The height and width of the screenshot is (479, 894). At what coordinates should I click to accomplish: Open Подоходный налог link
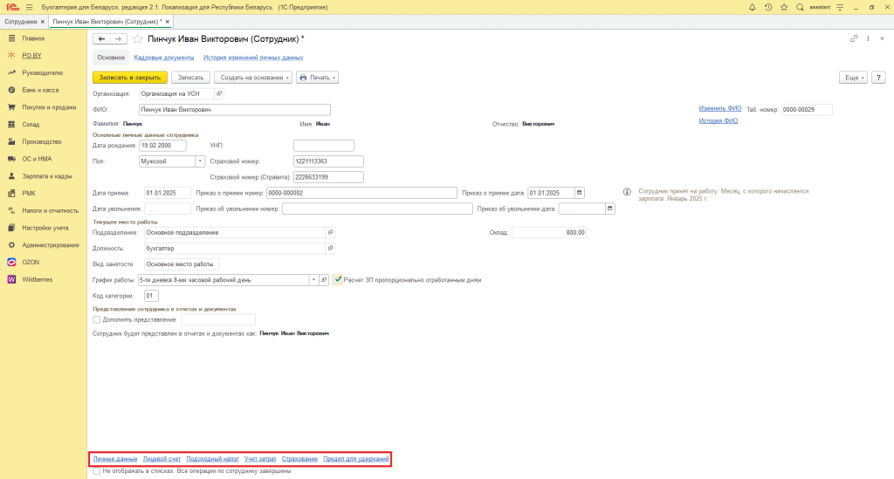pyautogui.click(x=213, y=459)
